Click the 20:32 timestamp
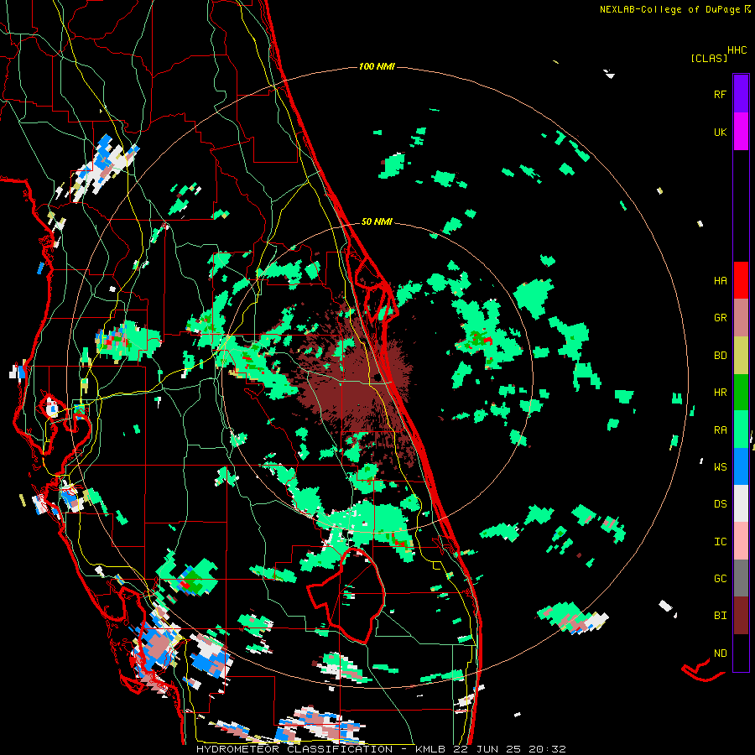Viewport: 755px width, 755px height. (x=547, y=749)
